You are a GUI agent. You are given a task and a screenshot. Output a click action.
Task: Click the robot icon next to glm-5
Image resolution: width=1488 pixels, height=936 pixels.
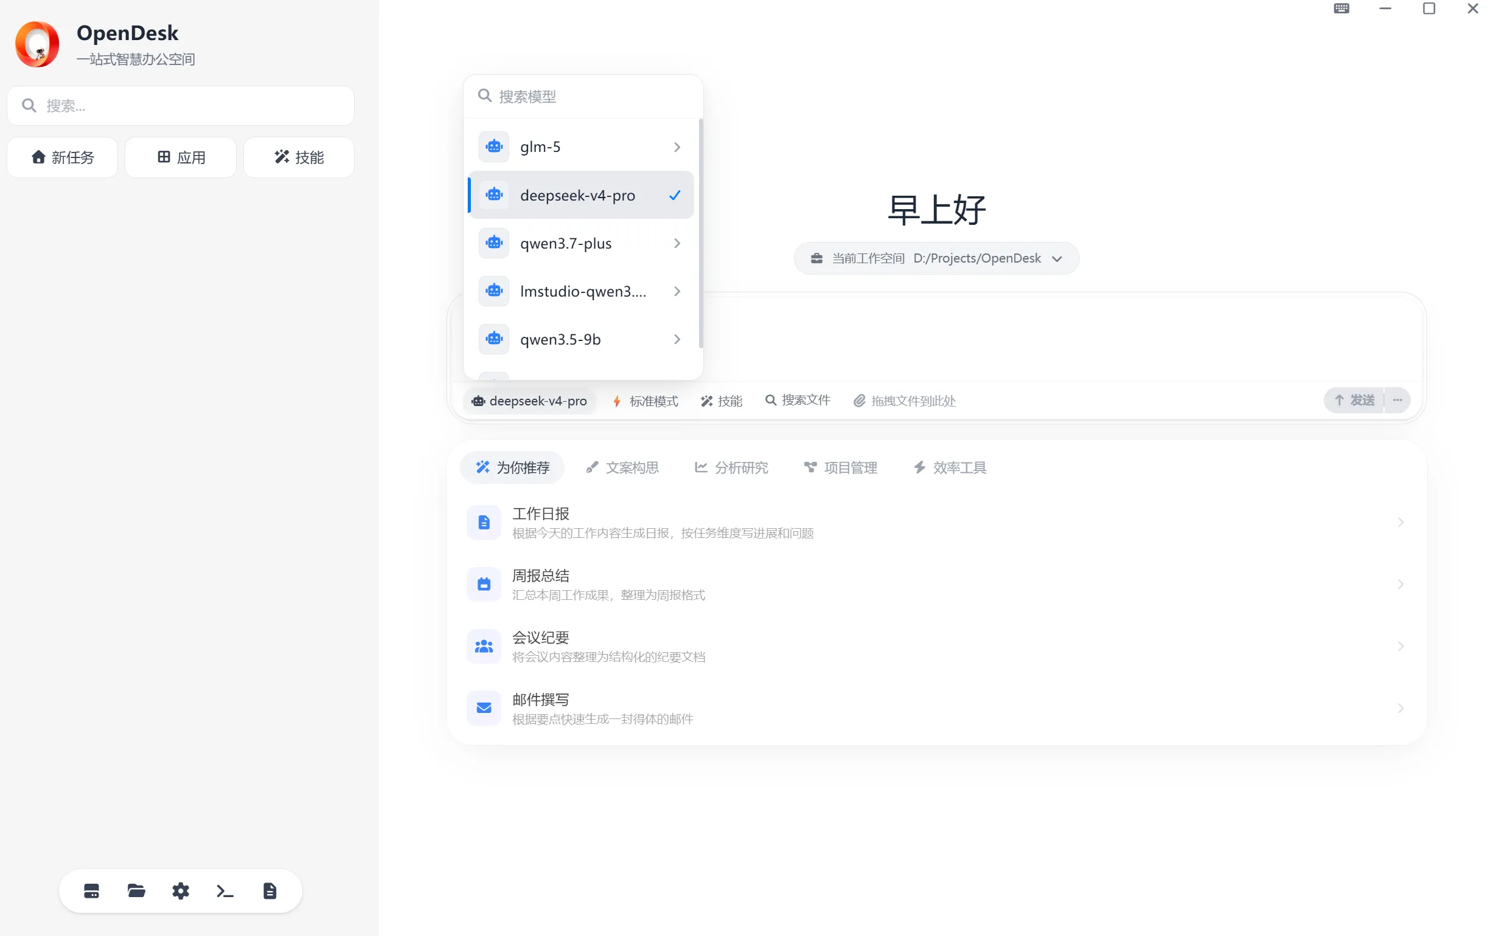494,146
